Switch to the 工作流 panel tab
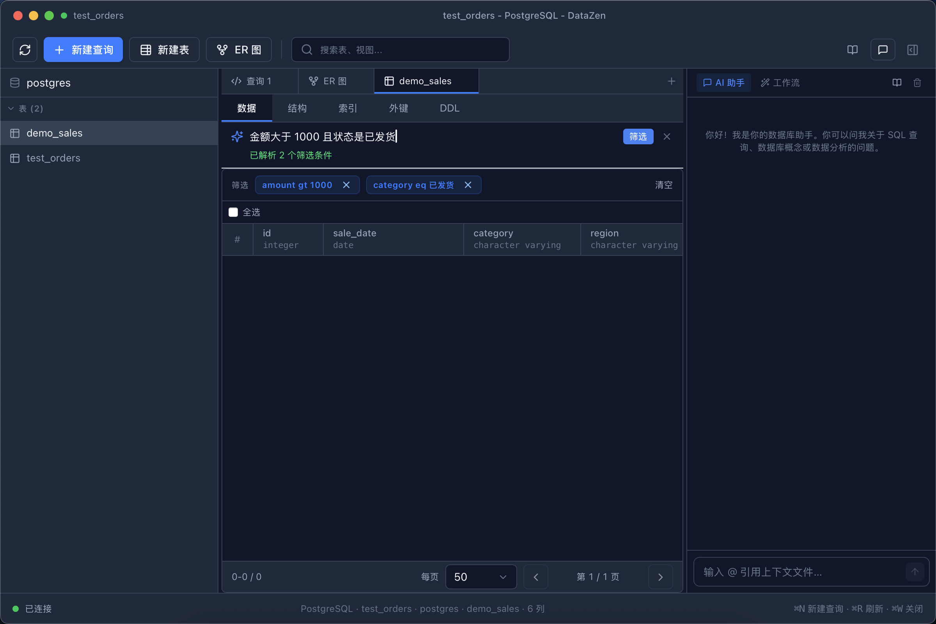The image size is (936, 624). click(780, 83)
